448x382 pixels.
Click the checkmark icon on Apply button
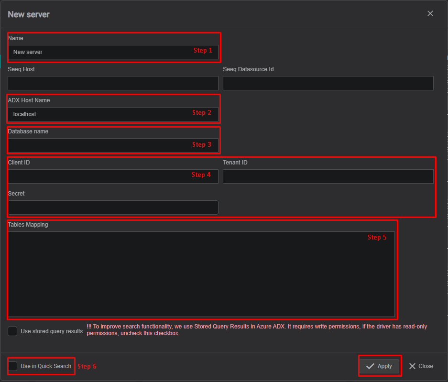click(370, 366)
